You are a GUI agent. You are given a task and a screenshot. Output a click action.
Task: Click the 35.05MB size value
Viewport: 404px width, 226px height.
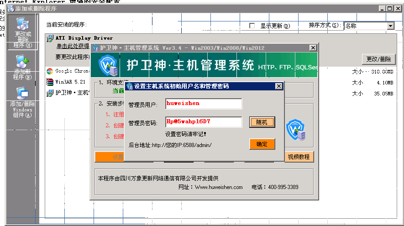(383, 94)
